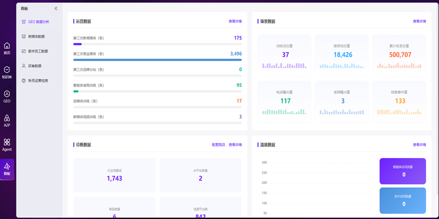Click the 竞品数量 card
439x219 pixels.
tap(115, 208)
